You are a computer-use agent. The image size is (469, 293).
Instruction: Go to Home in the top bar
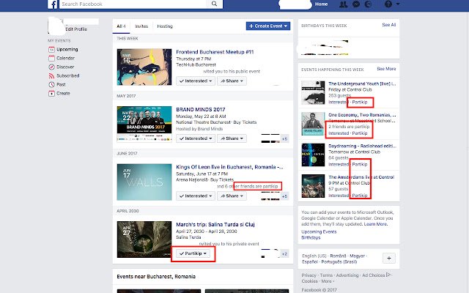pyautogui.click(x=321, y=4)
